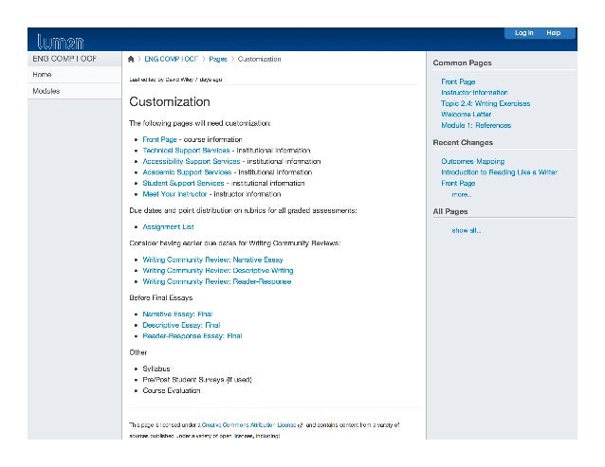Open the ENG COMP I OCF breadcrumb link

point(171,59)
